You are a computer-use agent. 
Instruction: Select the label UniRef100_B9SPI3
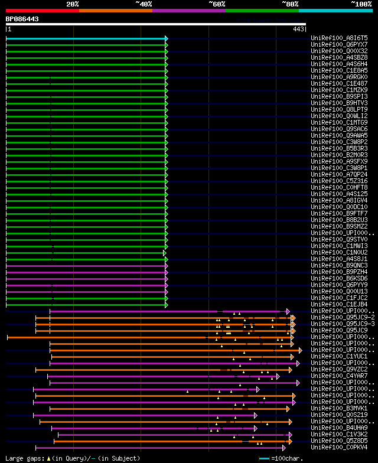point(339,96)
